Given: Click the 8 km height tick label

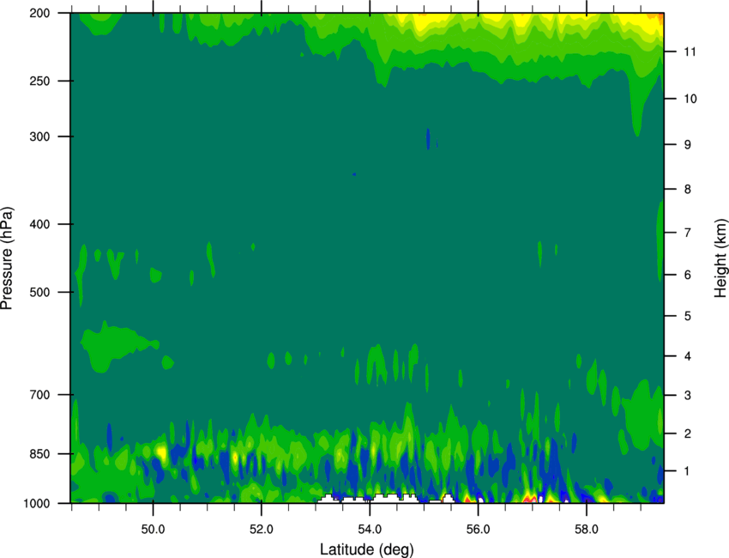Looking at the screenshot, I should [x=688, y=190].
